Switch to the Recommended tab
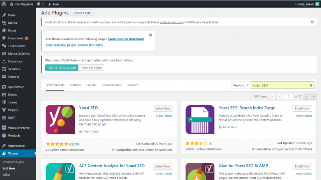321x180 pixels. point(111,85)
